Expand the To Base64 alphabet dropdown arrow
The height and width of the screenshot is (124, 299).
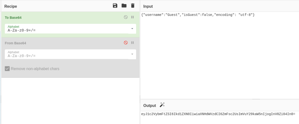point(132,29)
